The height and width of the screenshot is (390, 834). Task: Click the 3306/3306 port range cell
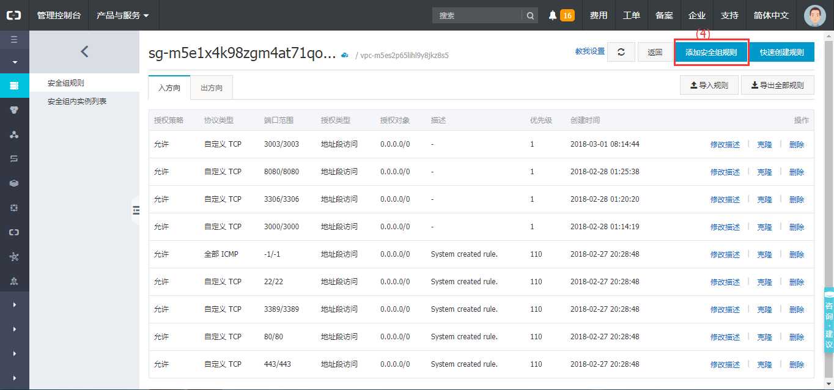(281, 199)
